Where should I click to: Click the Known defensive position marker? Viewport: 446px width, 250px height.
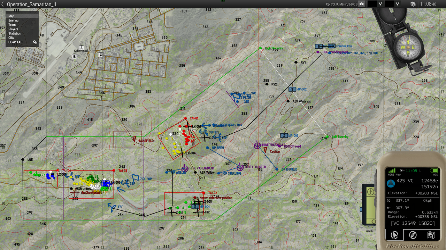tap(195, 198)
